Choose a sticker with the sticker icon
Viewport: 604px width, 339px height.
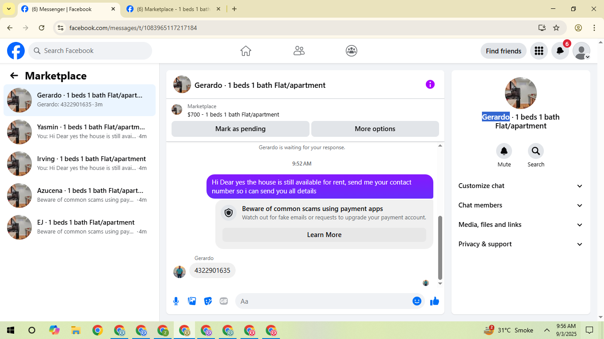208,301
